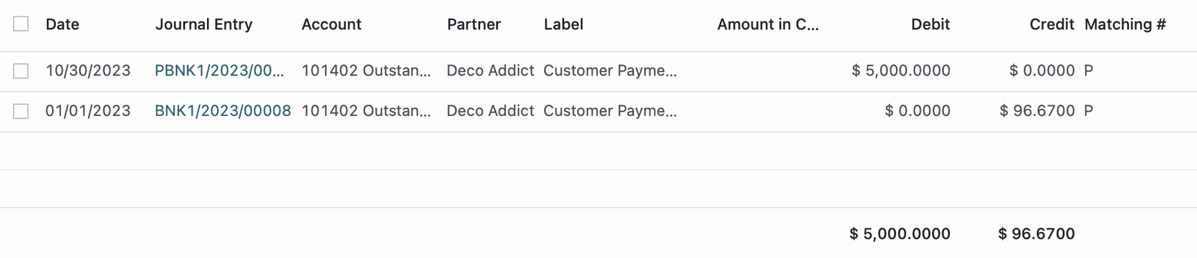Image resolution: width=1197 pixels, height=258 pixels.
Task: Click the $ 5,000.0000 debit cell
Action: (901, 70)
